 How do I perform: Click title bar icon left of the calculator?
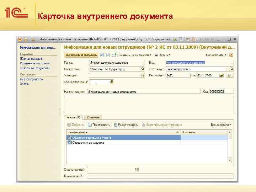coord(188,39)
